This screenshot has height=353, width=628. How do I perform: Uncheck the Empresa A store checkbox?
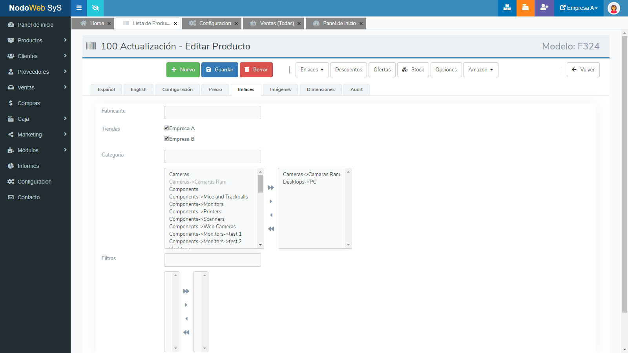[x=166, y=128]
